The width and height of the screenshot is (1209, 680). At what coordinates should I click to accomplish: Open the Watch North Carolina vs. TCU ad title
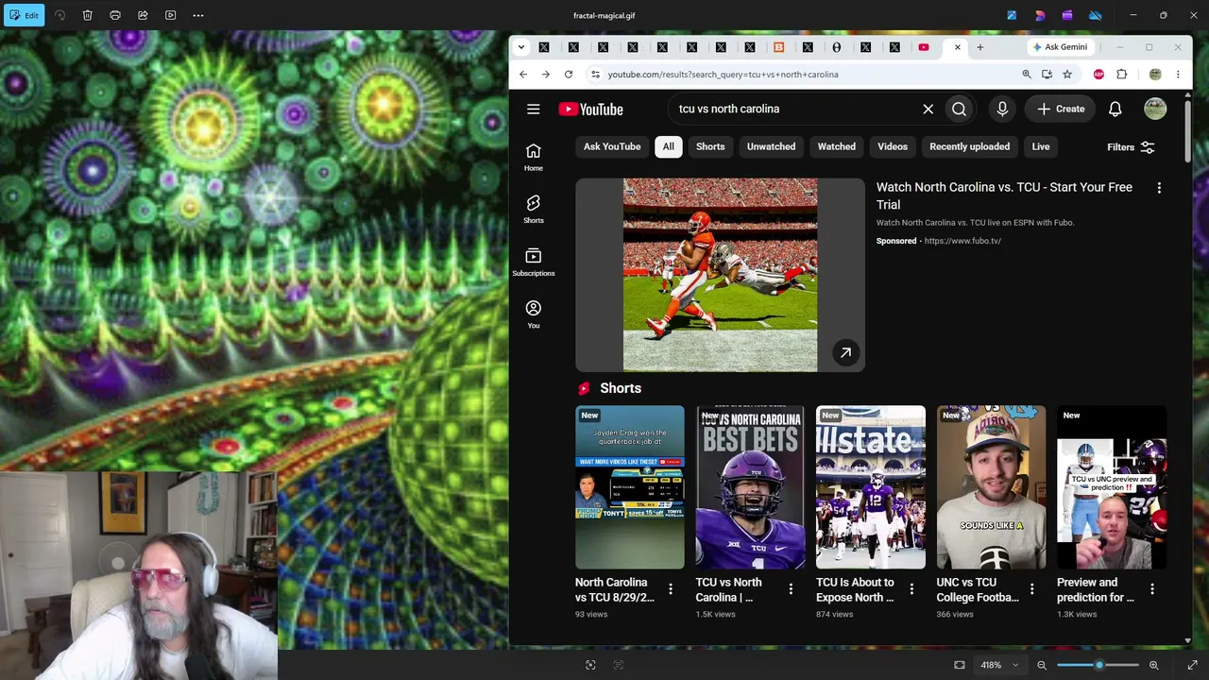1004,195
